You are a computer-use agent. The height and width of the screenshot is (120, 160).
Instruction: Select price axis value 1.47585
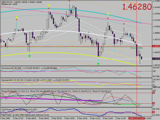click(x=156, y=1)
